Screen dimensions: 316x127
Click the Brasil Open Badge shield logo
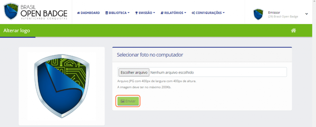tap(11, 11)
